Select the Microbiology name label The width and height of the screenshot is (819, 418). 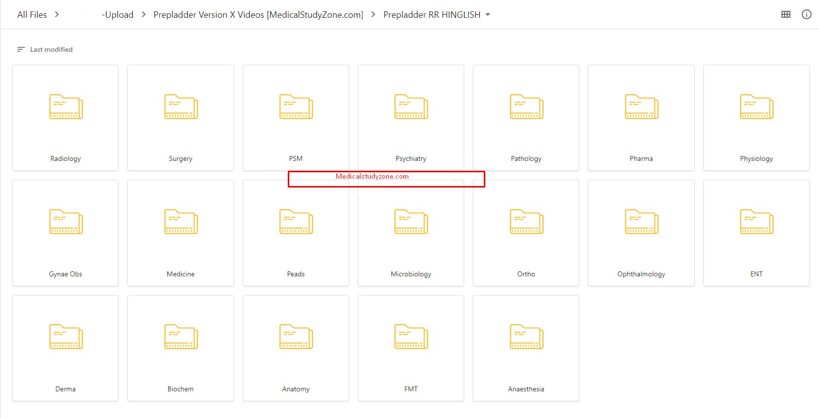point(411,274)
